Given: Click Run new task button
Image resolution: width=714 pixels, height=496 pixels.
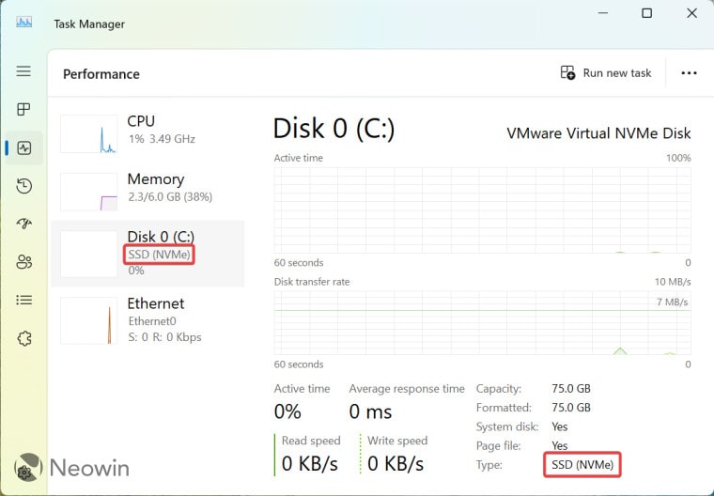Looking at the screenshot, I should pos(606,73).
